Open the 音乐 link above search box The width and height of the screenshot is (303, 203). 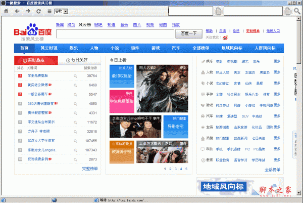(124, 25)
